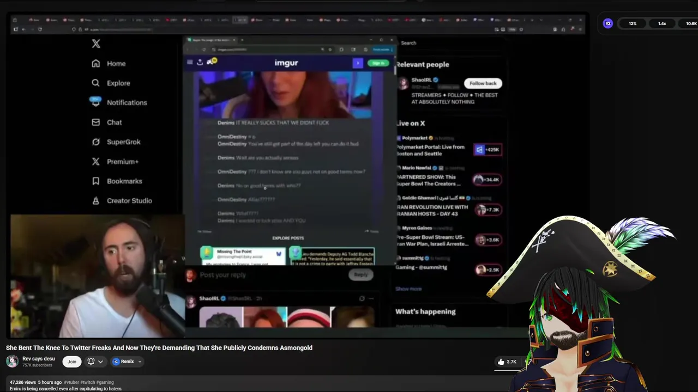Viewport: 698px width, 392px height.
Task: Click the +425K viewer badge on Polymarket
Action: pyautogui.click(x=488, y=150)
